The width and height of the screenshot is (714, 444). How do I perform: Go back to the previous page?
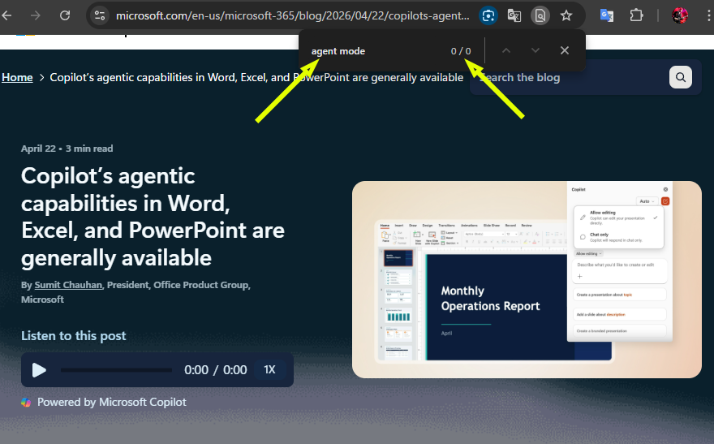9,15
